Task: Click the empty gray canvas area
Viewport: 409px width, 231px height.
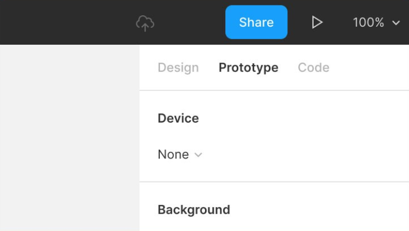Action: click(70, 138)
